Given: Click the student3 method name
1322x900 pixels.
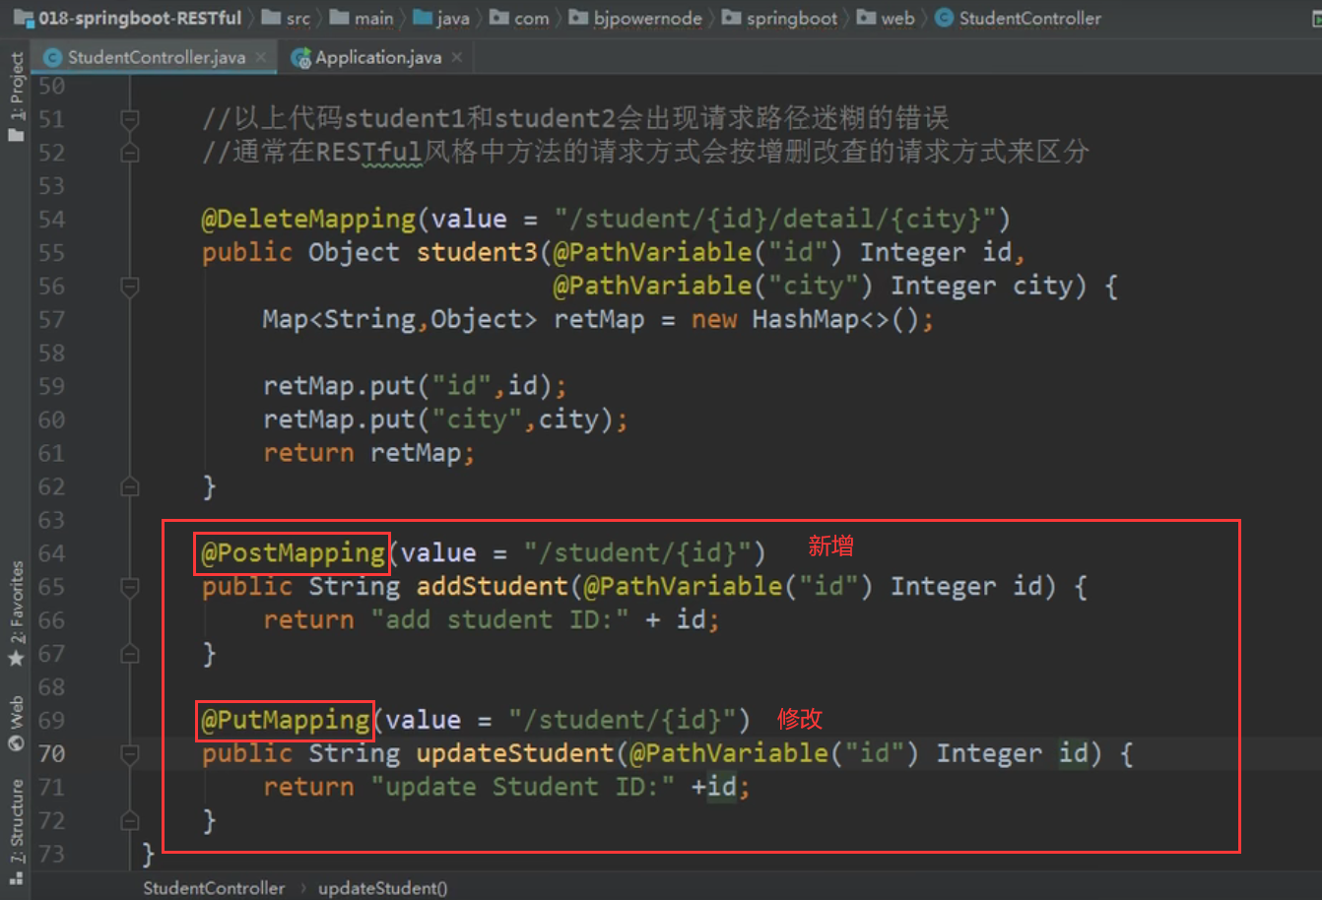Looking at the screenshot, I should (x=477, y=252).
